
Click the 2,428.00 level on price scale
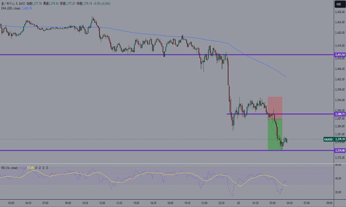click(x=339, y=12)
